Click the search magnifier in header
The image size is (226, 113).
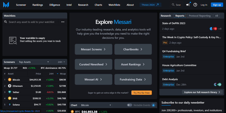173,5
